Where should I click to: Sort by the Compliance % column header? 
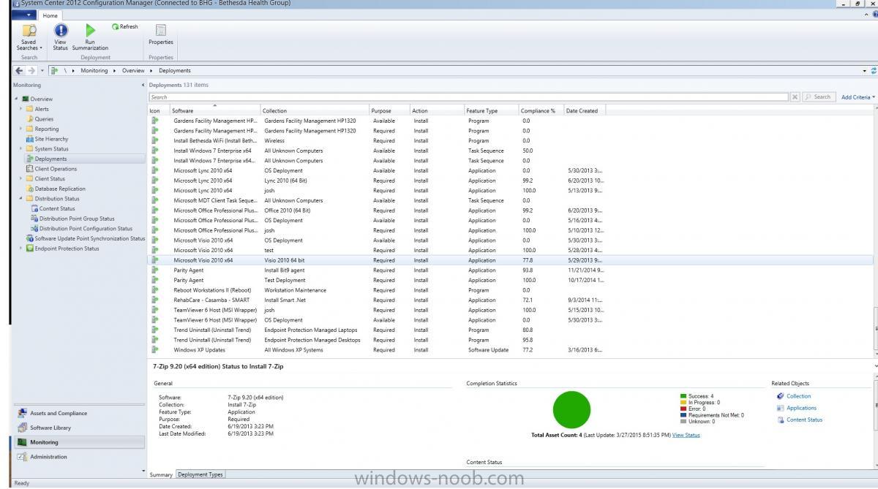point(540,111)
